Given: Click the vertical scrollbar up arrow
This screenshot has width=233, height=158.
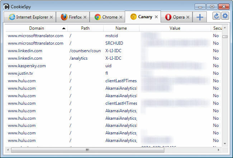Looking at the screenshot, I should [225, 28].
